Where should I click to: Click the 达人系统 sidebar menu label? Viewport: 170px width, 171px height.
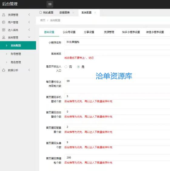point(13,30)
